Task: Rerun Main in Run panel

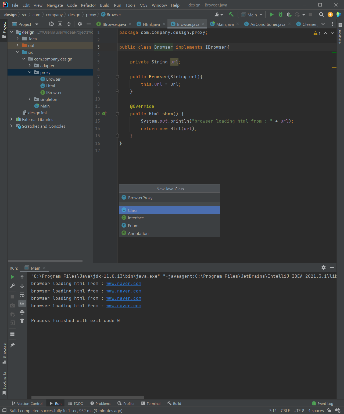Action: 12,277
